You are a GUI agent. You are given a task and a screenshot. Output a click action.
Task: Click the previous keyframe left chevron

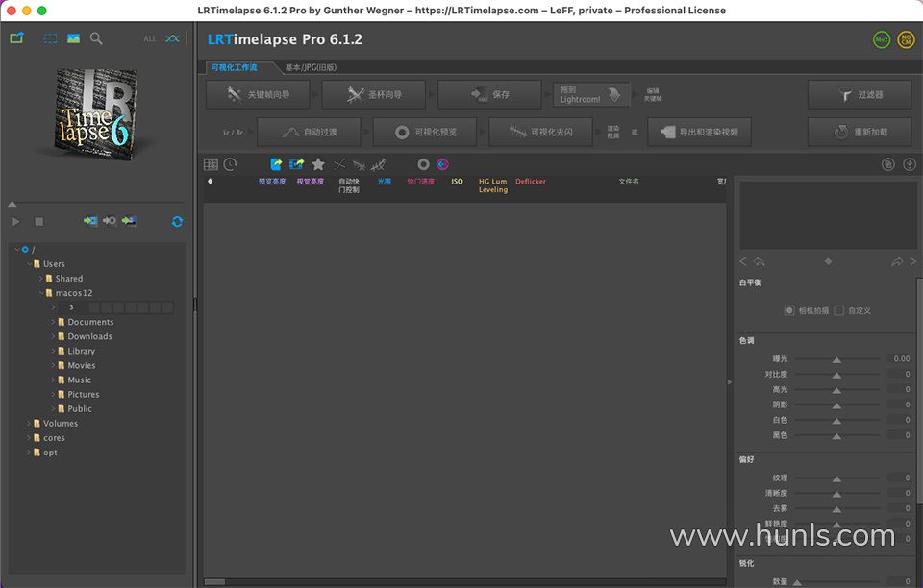(743, 261)
